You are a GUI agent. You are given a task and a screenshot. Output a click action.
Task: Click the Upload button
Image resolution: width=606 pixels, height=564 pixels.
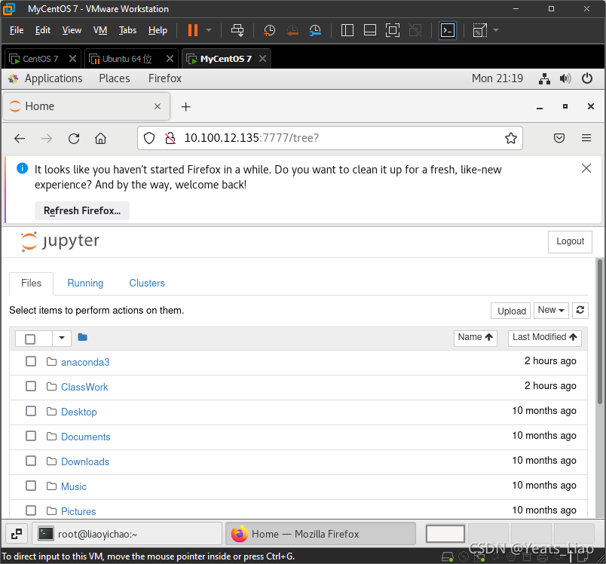tap(511, 311)
